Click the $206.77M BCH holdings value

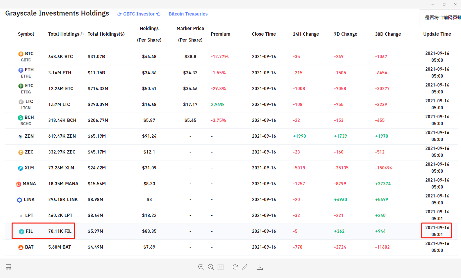(98, 120)
